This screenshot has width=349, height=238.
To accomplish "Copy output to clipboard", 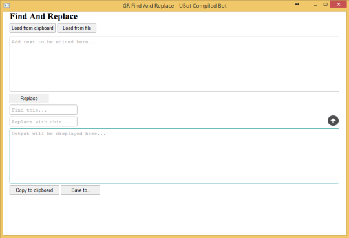I will tap(34, 190).
